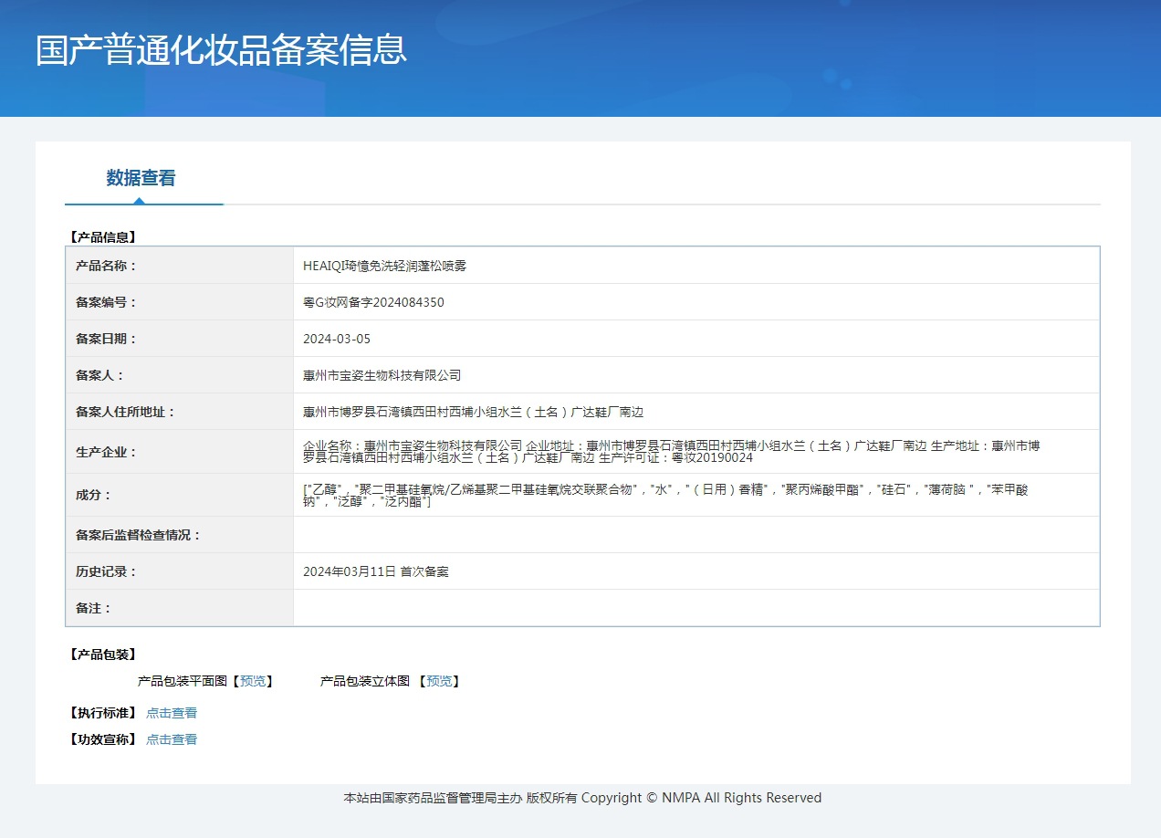Click the 【产品信息】 section heading

click(x=102, y=237)
